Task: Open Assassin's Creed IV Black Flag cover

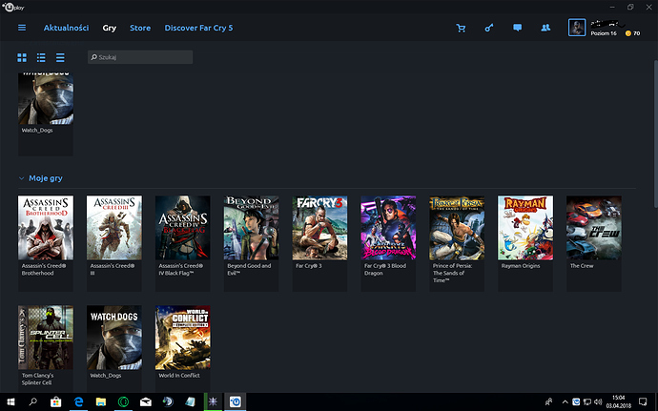Action: coord(183,228)
